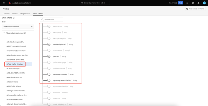Click the Search schema input field
The height and width of the screenshot is (106, 208).
[x=52, y=20]
